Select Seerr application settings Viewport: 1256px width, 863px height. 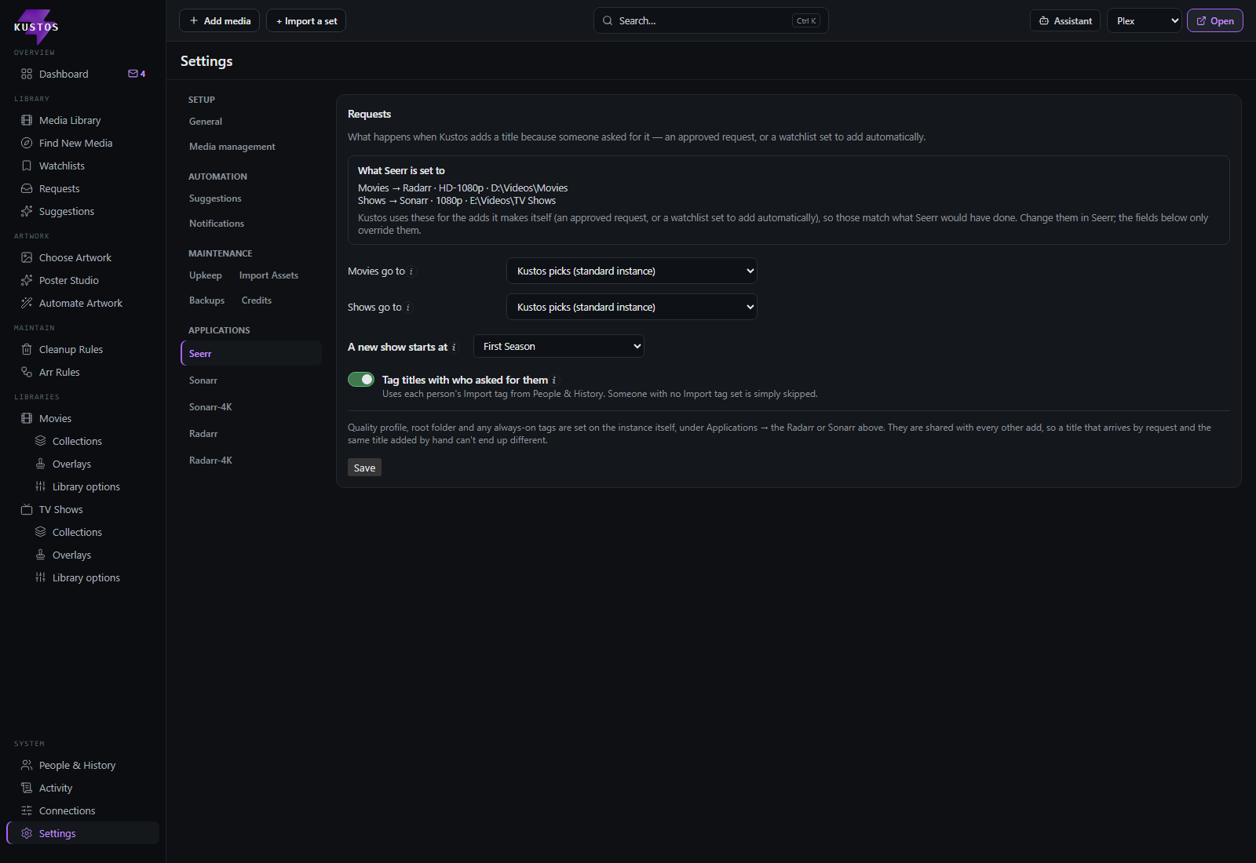click(x=251, y=353)
